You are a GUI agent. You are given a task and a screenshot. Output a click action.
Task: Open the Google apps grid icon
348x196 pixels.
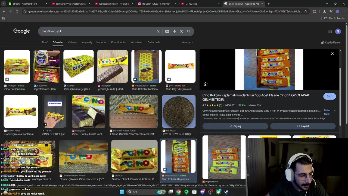click(x=330, y=31)
